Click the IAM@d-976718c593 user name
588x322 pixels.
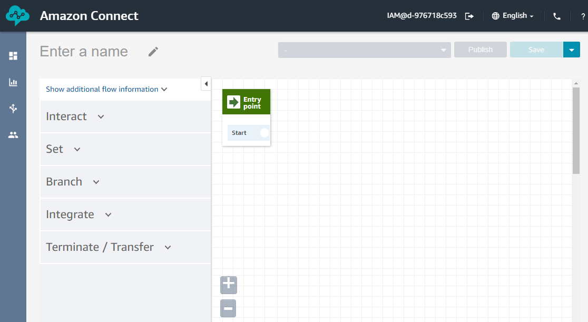coord(422,16)
